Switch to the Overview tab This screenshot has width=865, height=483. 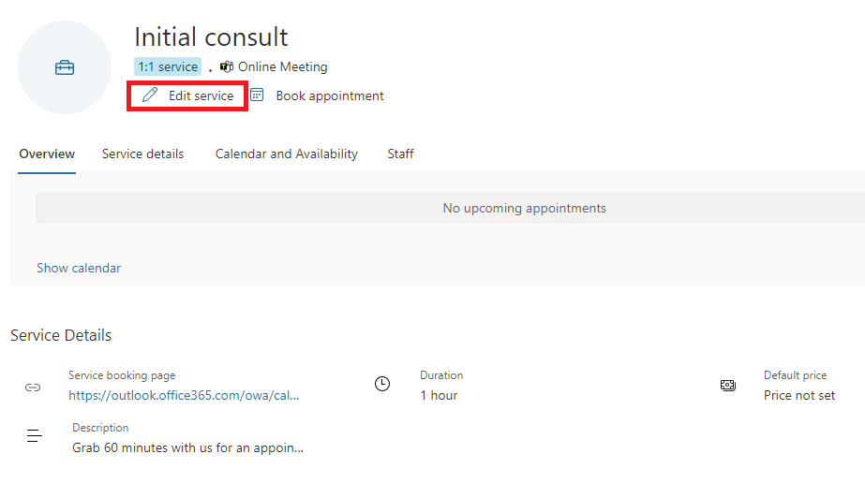point(47,154)
